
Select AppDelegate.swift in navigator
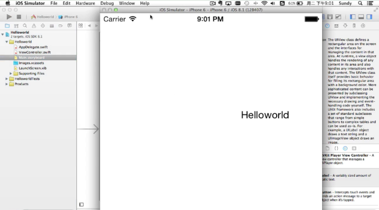click(x=33, y=47)
